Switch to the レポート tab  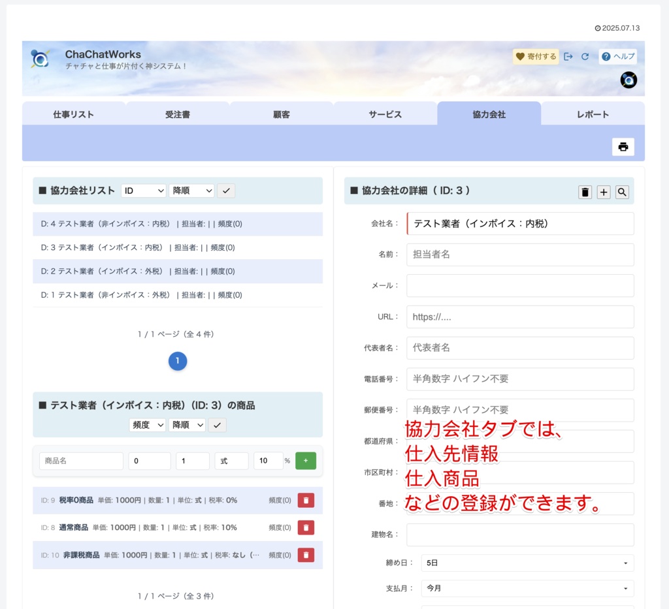pyautogui.click(x=593, y=114)
